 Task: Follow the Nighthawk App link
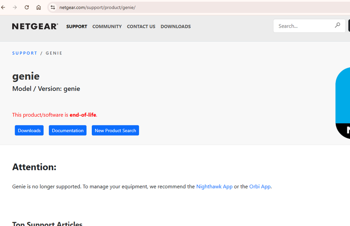(x=214, y=186)
